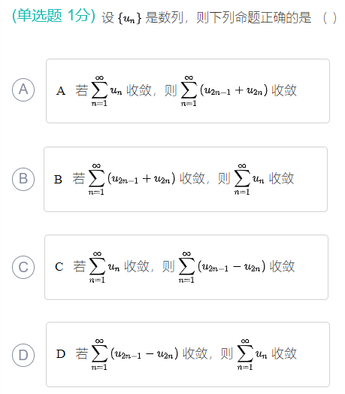The image size is (345, 394).
Task: Mark the circled C radio button
Action: 23,267
